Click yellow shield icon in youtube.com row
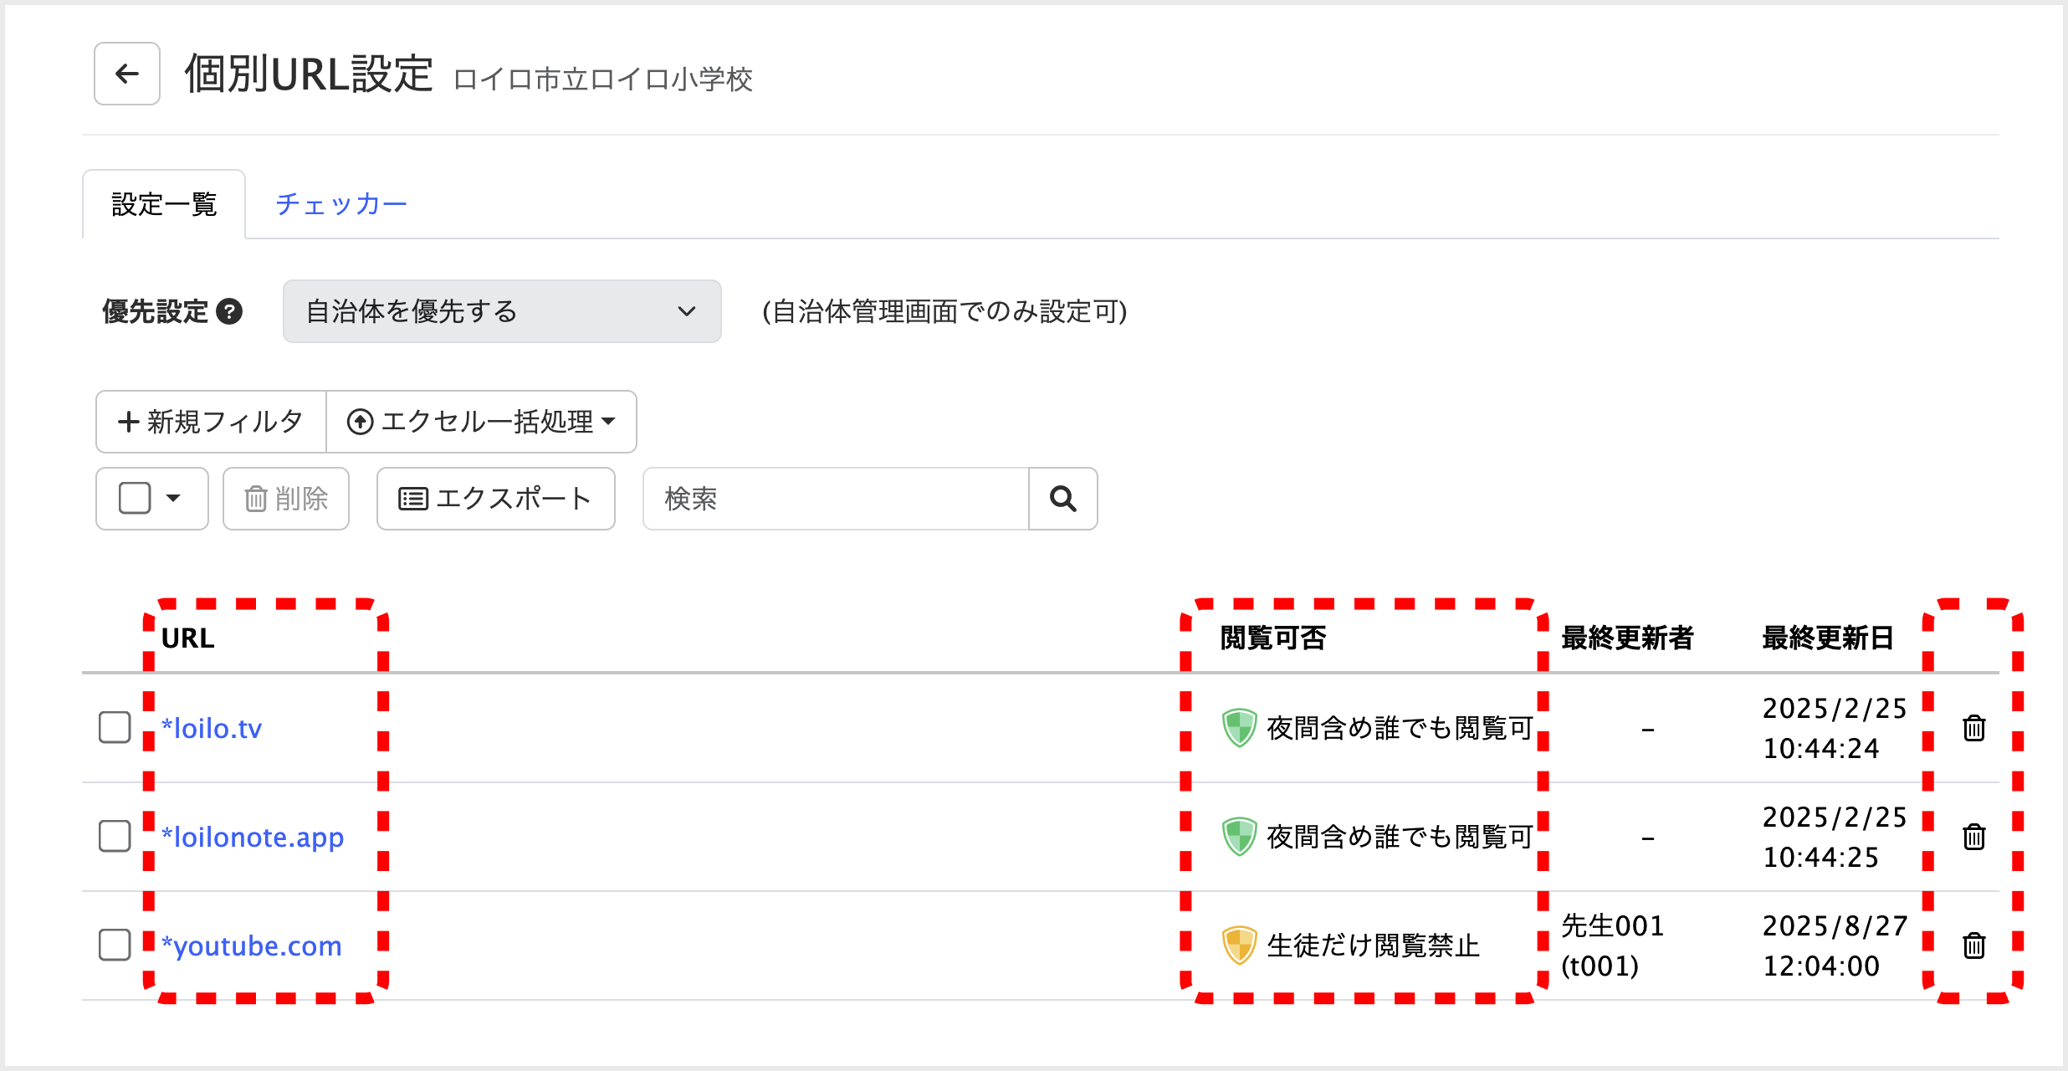The image size is (2068, 1071). click(1239, 945)
